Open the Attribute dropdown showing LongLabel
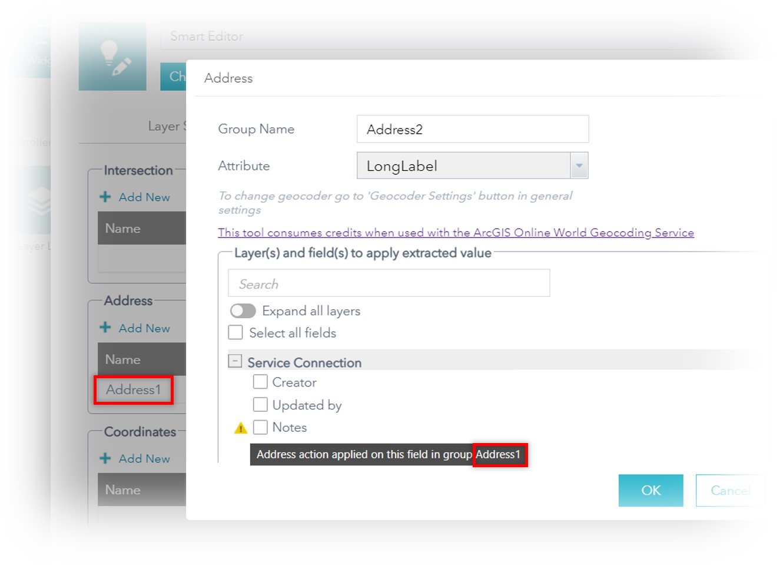Image resolution: width=780 pixels, height=565 pixels. pos(579,166)
